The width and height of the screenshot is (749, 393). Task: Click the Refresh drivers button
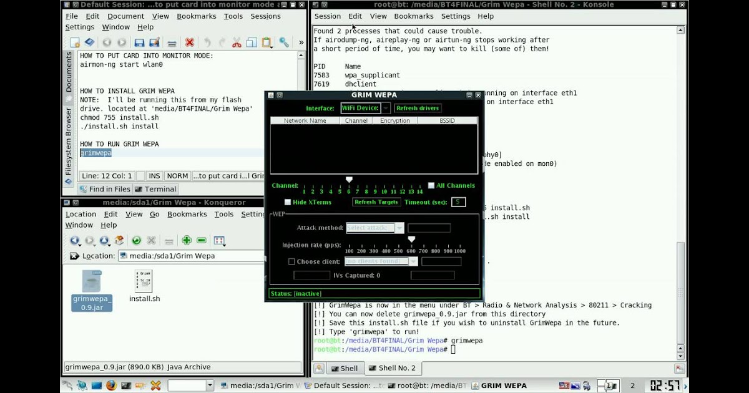[x=418, y=108]
